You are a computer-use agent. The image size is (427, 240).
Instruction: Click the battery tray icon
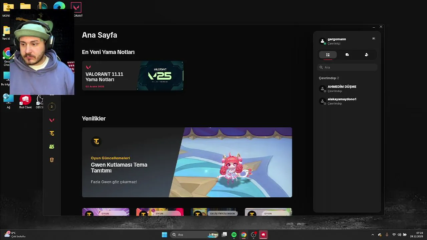[405, 235]
